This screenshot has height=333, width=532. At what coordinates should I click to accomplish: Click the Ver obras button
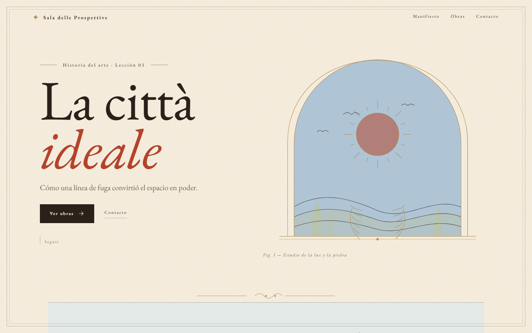[x=67, y=213]
